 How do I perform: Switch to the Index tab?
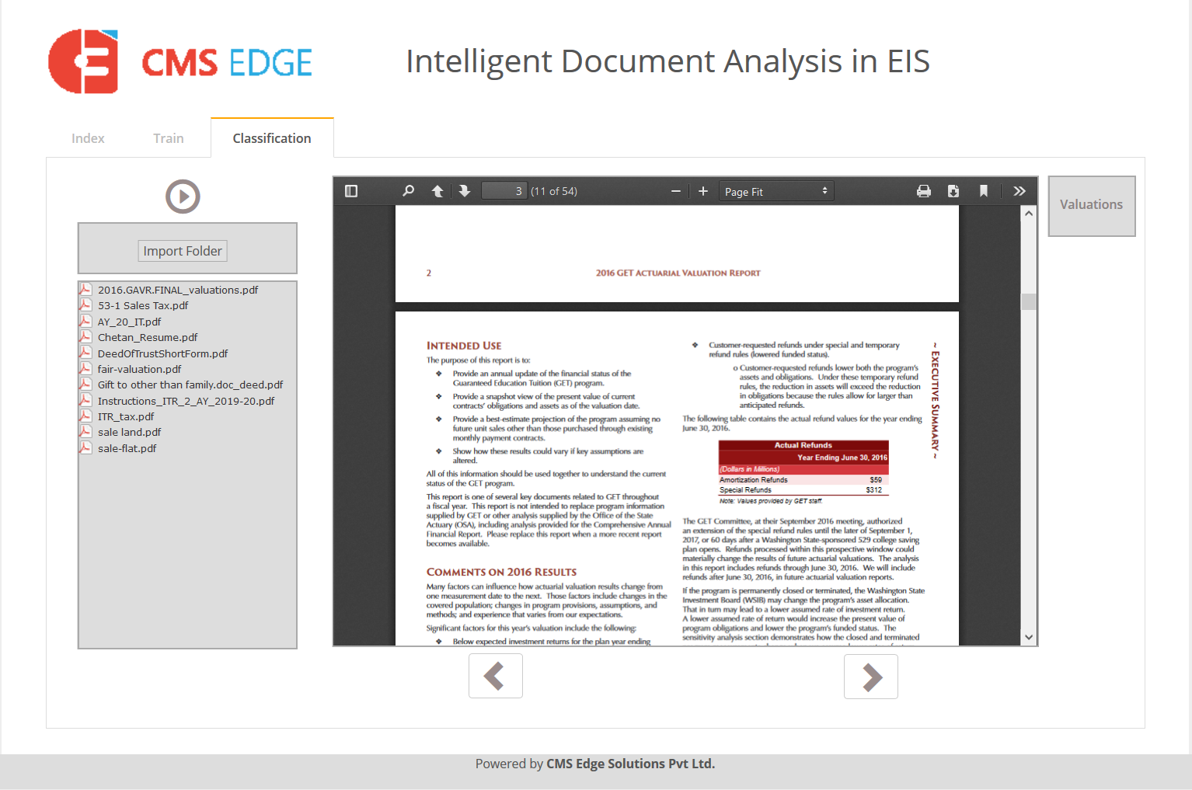(x=88, y=138)
